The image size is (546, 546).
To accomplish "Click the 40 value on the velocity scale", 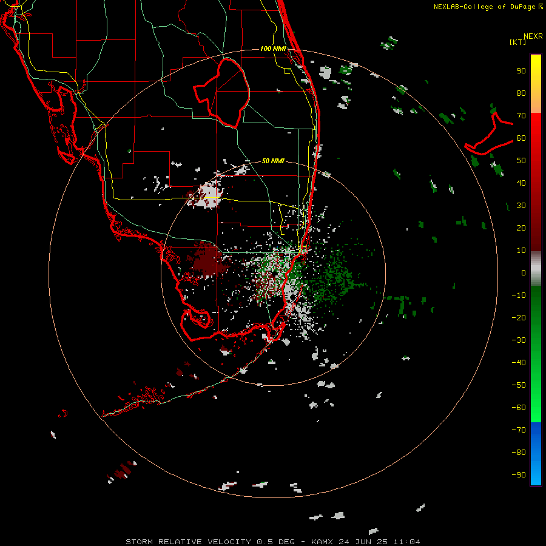I will [521, 183].
